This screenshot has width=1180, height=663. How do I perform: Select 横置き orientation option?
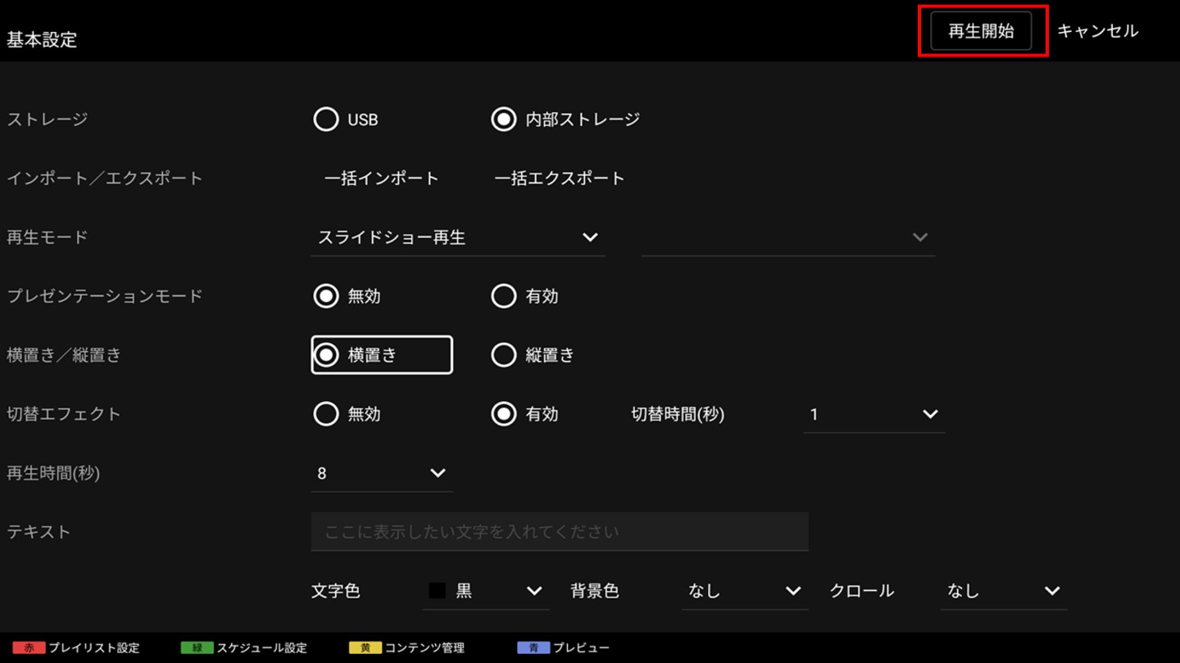click(326, 355)
